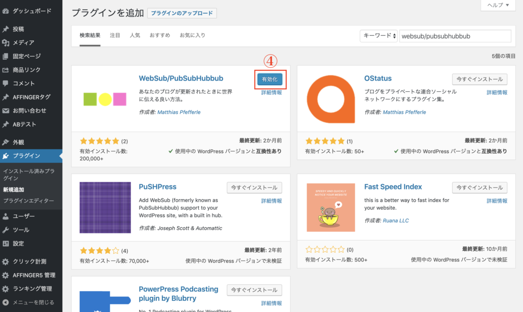Switch to the 人気 tab

pos(135,36)
